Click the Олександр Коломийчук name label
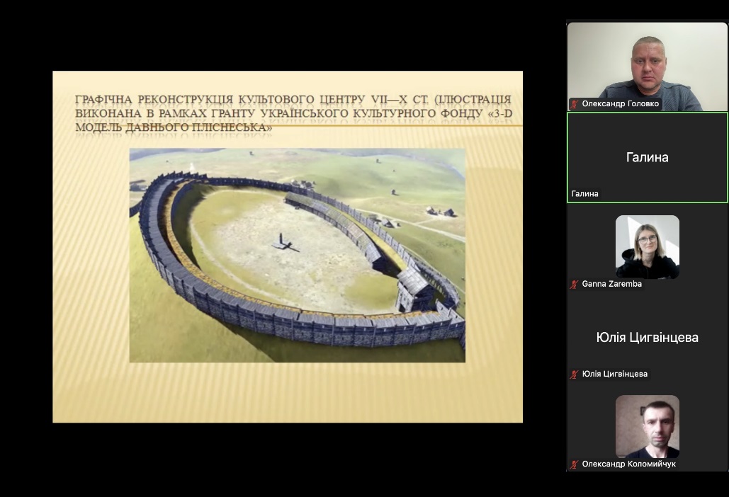729x497 pixels. click(628, 464)
